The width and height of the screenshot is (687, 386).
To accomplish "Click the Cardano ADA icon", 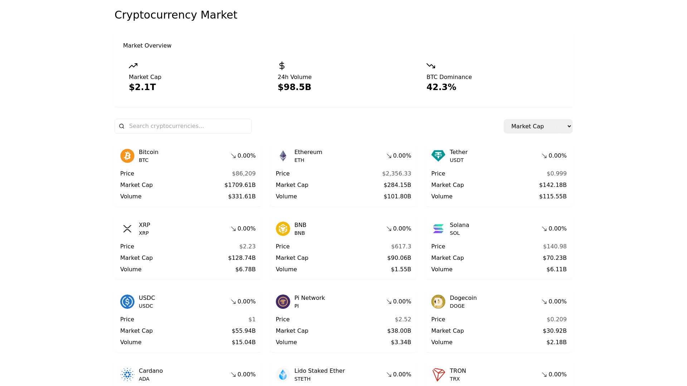I will click(127, 375).
